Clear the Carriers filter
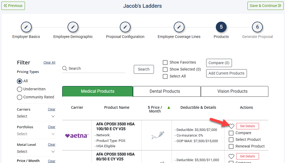Image resolution: width=285 pixels, height=163 pixels. 52,109
